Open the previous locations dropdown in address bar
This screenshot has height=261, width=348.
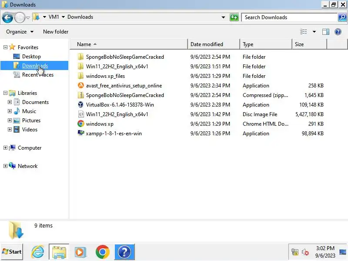[223, 17]
